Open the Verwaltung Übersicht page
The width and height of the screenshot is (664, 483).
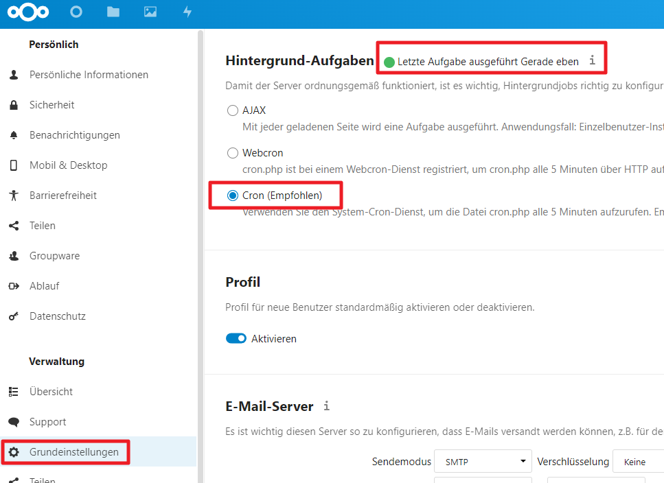pos(51,392)
